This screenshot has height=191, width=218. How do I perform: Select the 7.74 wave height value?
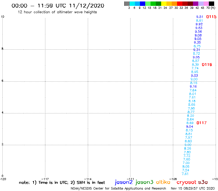pos(195,68)
